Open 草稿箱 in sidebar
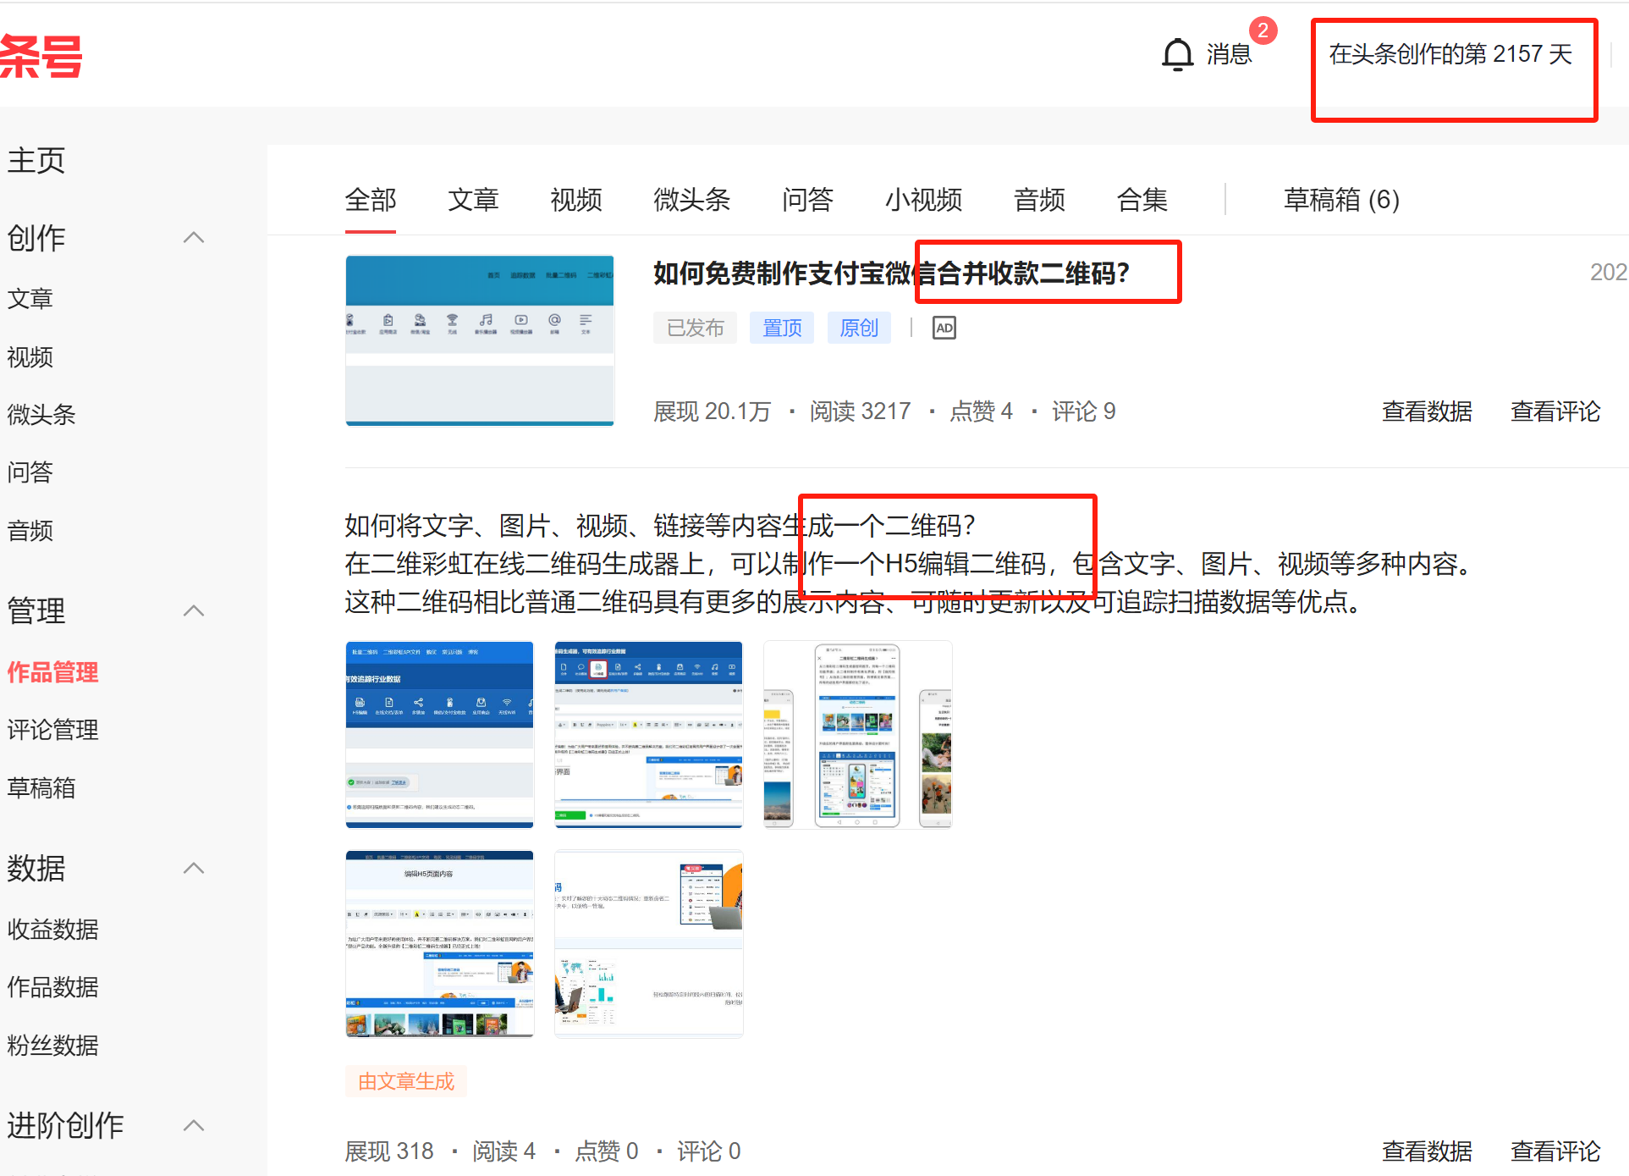The width and height of the screenshot is (1629, 1176). [41, 788]
